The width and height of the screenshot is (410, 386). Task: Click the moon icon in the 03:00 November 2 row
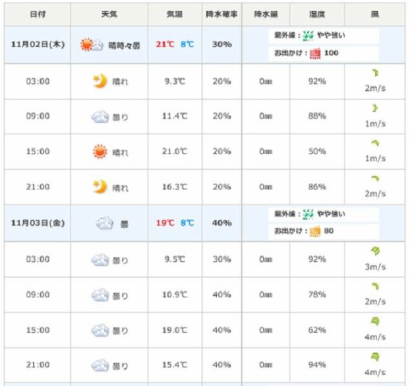100,81
